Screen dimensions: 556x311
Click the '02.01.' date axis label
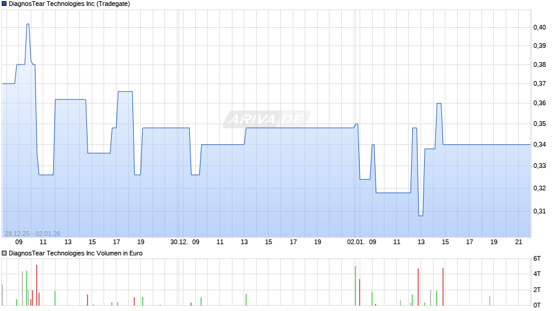click(x=355, y=242)
